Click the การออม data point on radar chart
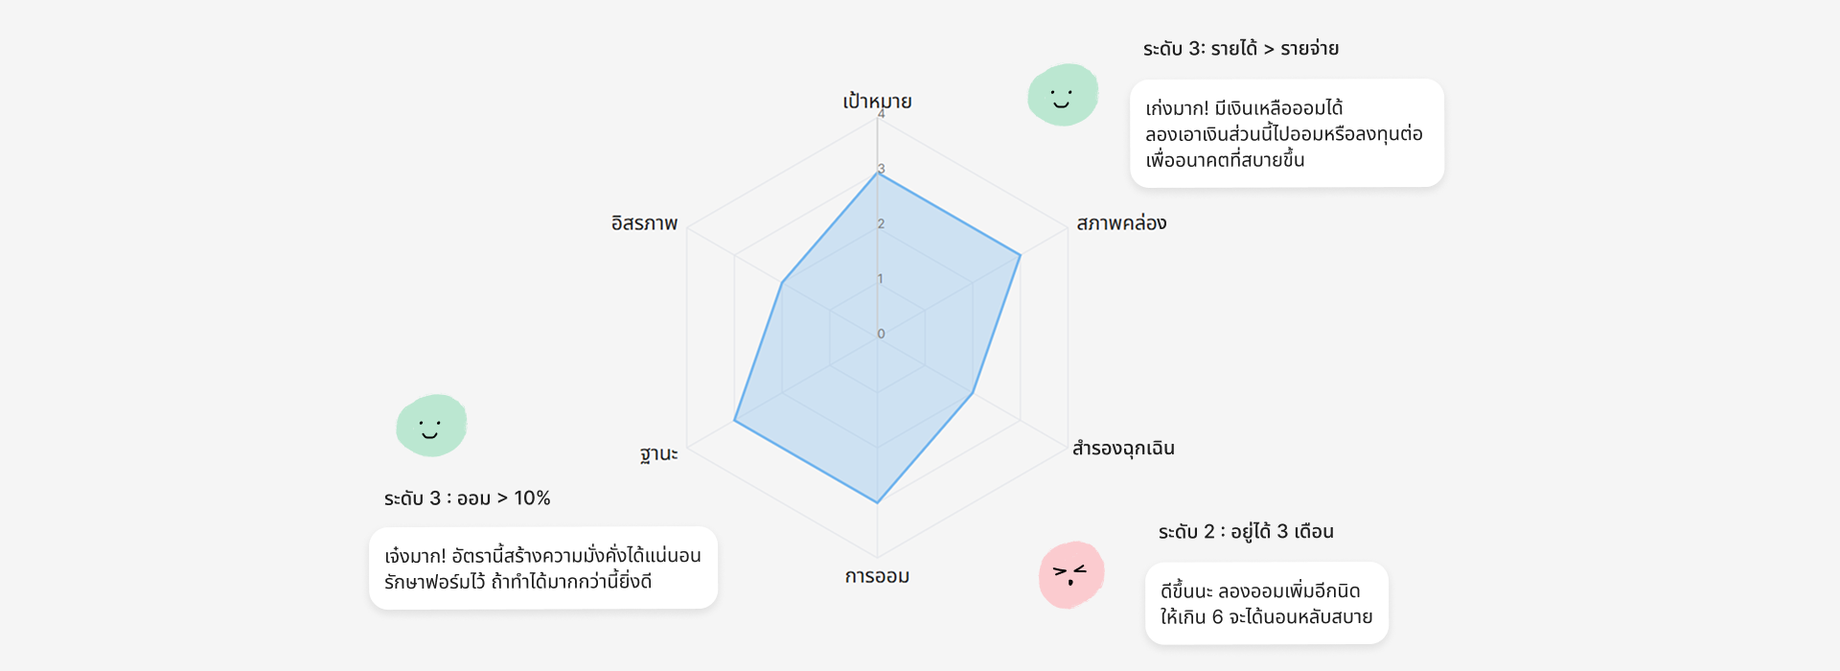1840x671 pixels. (877, 502)
